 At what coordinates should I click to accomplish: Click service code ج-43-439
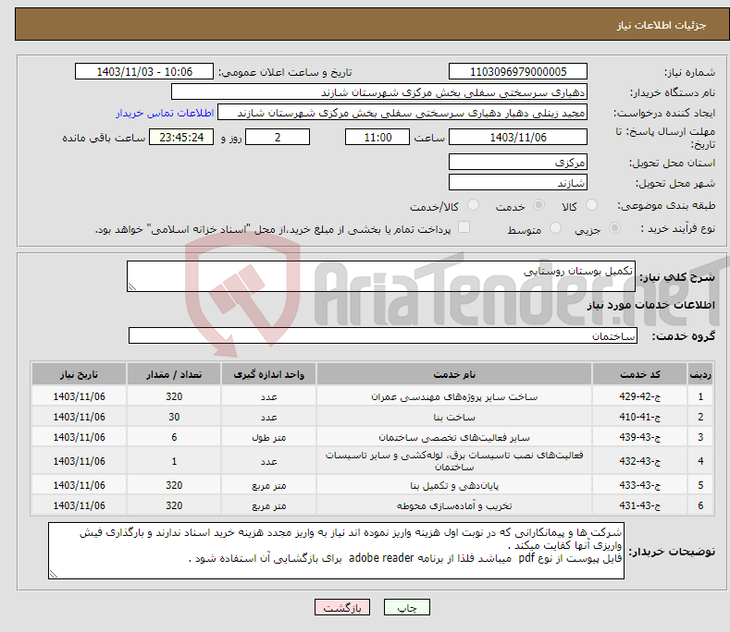pyautogui.click(x=639, y=437)
